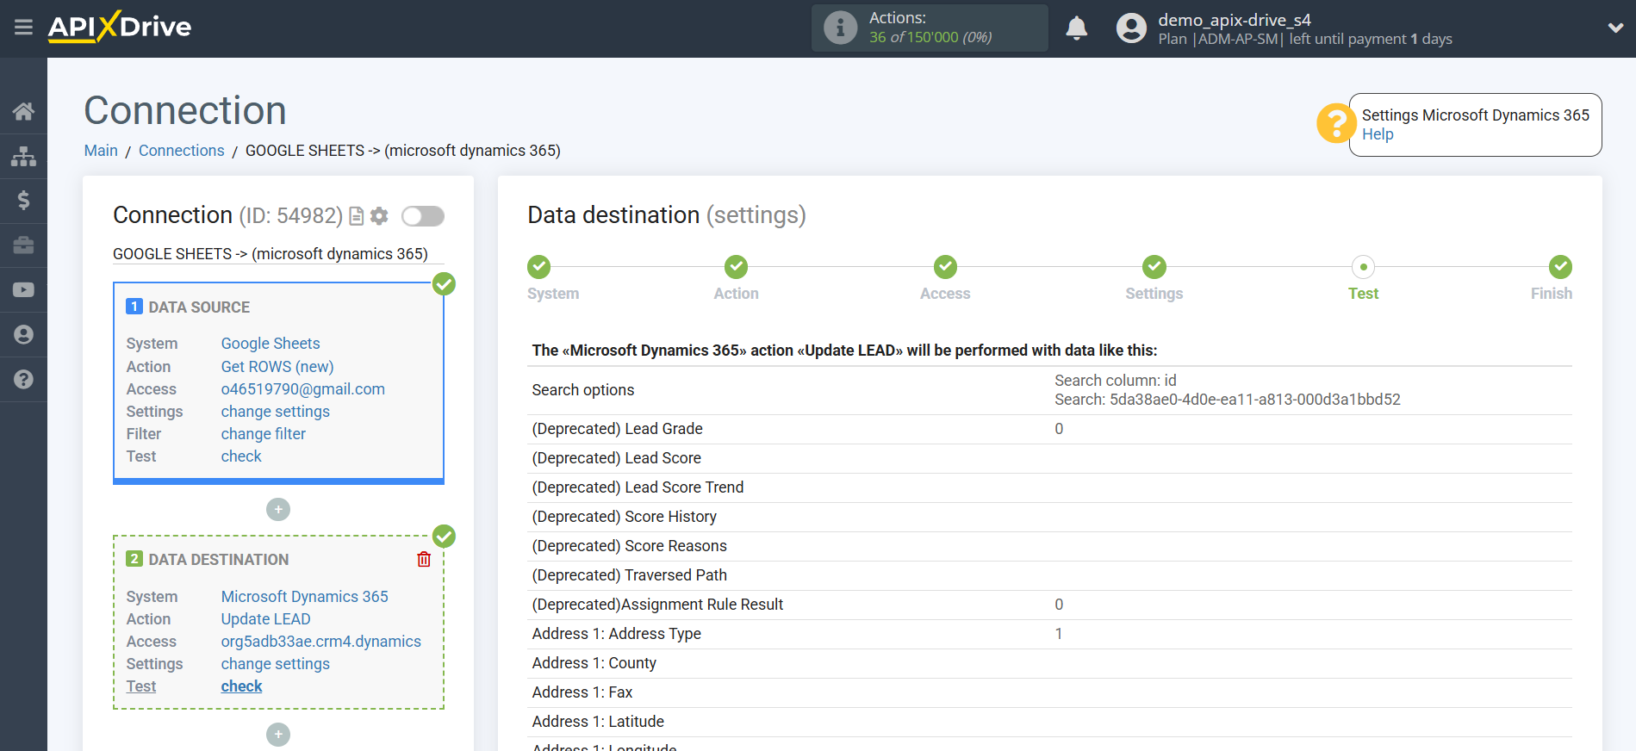1636x751 pixels.
Task: Click check under Data Destination Test
Action: [241, 686]
